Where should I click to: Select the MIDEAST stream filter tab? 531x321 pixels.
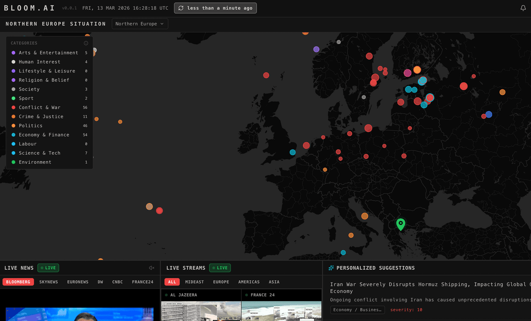pyautogui.click(x=195, y=282)
